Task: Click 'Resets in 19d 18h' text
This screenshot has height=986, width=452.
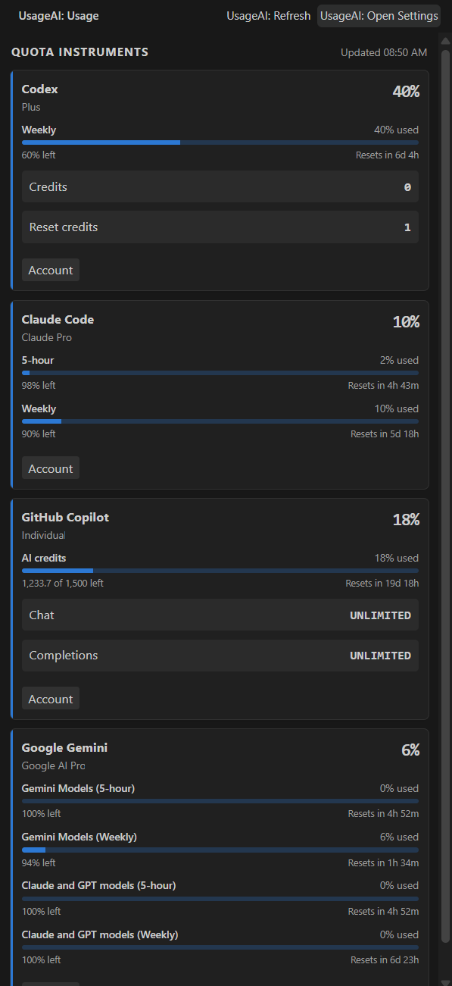Action: (x=382, y=584)
